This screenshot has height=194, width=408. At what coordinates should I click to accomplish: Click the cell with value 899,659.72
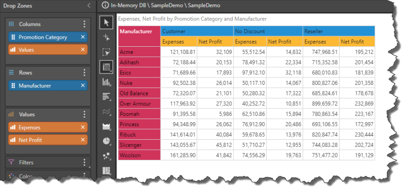coord(321,104)
